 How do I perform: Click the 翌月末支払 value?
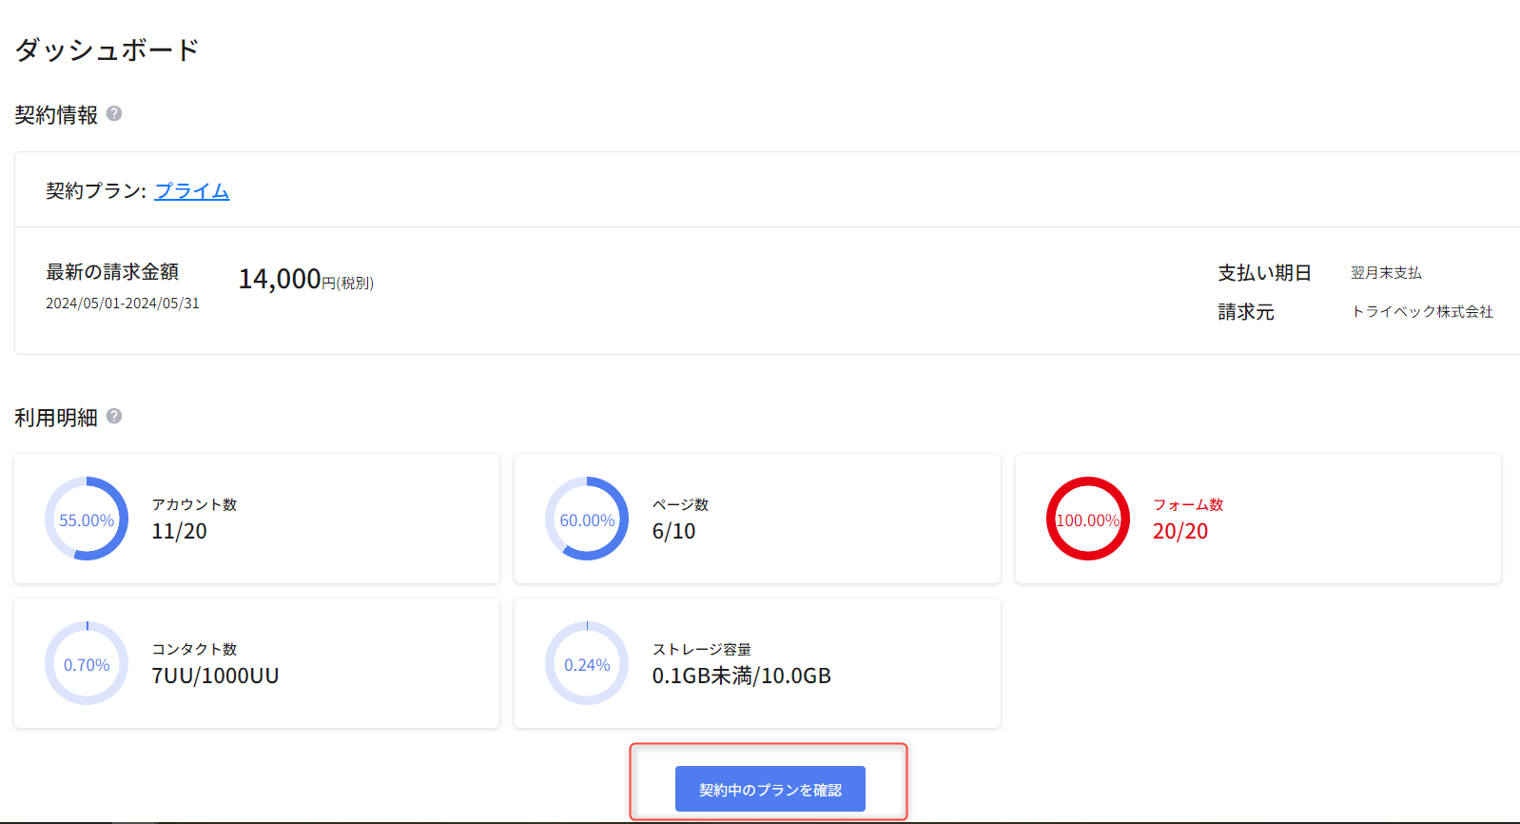[x=1386, y=273]
